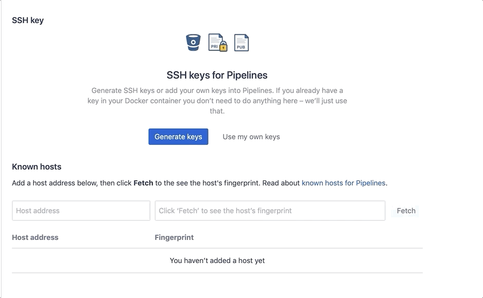Screen dimensions: 483x298
Task: Click the host's fingerprint text field
Action: pos(270,211)
